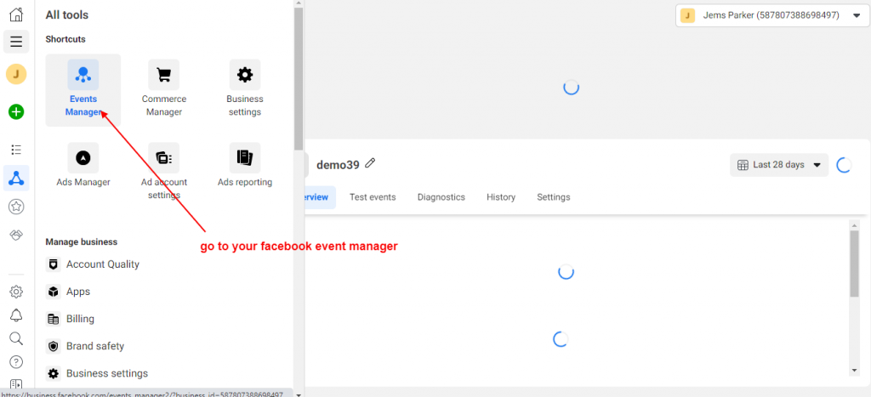Click the All tools panel title

pos(66,15)
